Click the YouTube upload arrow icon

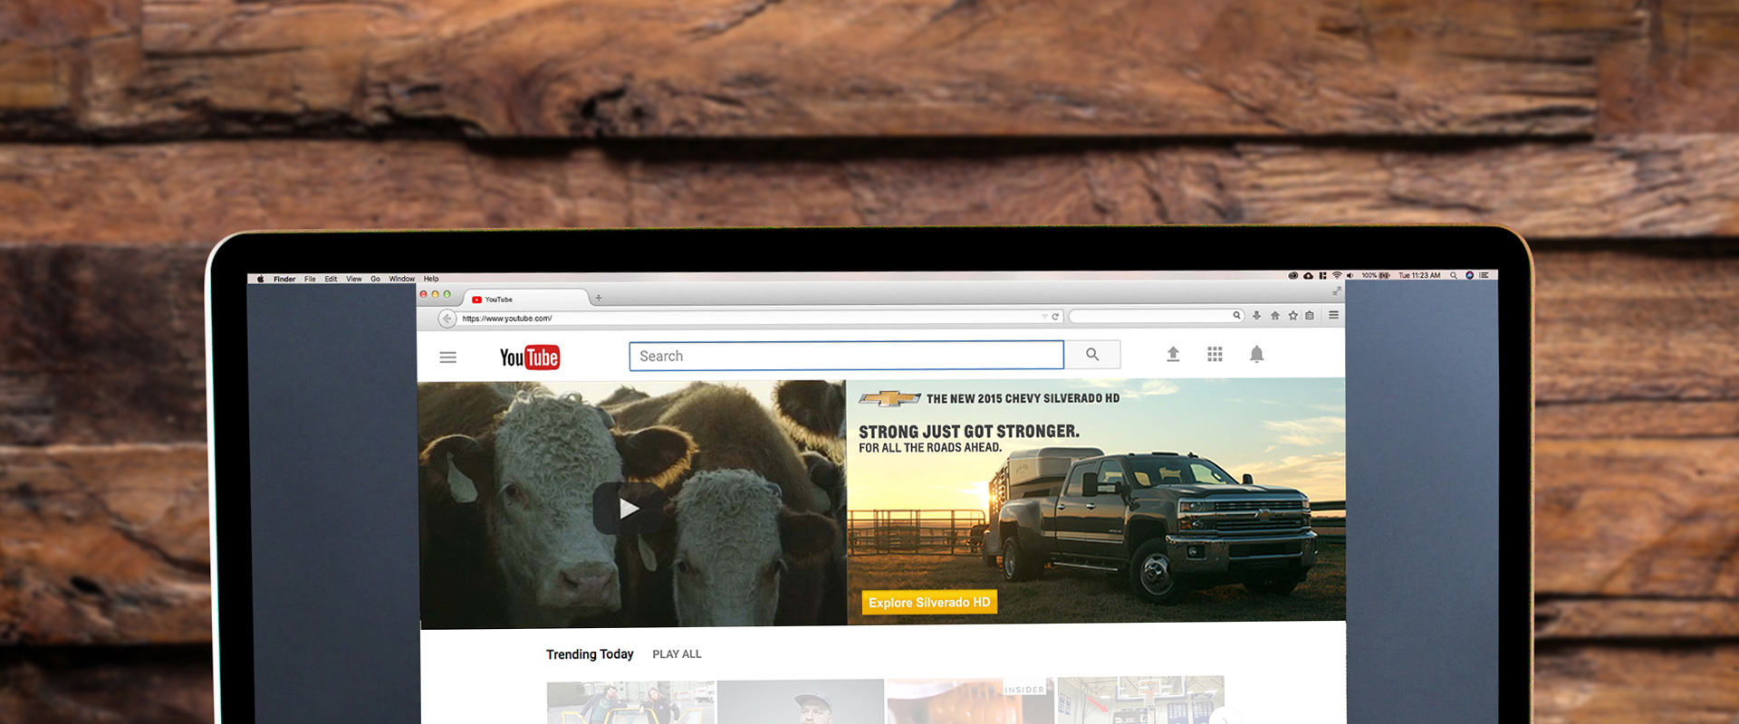(x=1173, y=354)
